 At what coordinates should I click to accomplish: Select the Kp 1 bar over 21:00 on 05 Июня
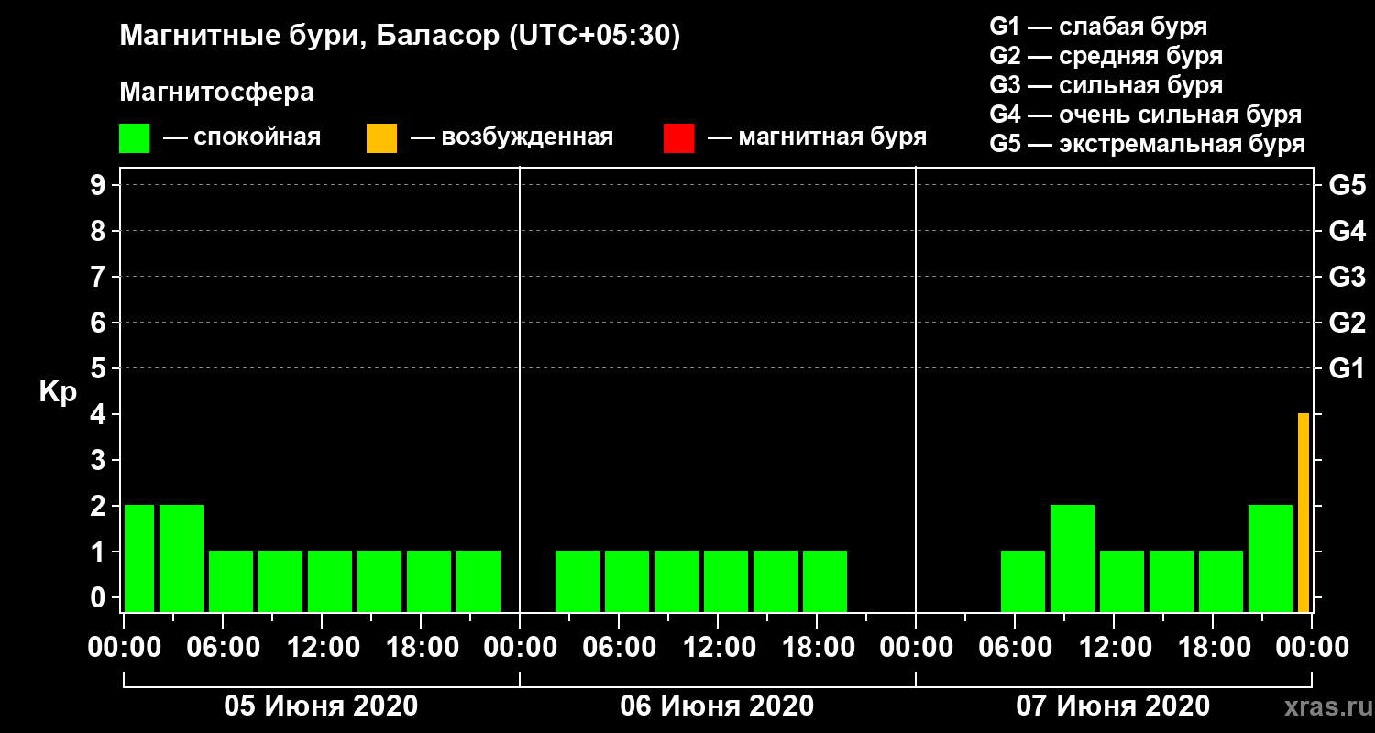tap(478, 581)
